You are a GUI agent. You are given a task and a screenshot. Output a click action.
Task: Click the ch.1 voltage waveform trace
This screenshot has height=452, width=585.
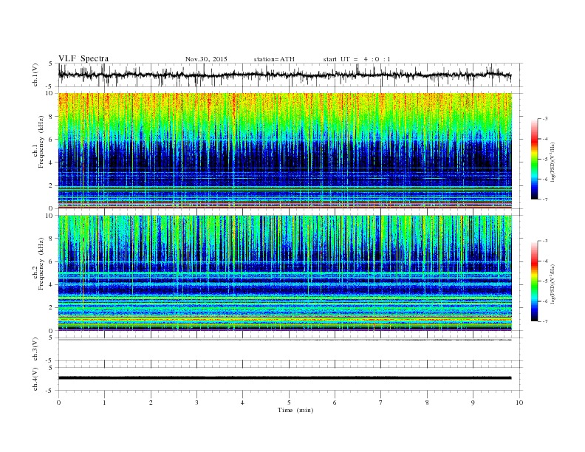284,75
